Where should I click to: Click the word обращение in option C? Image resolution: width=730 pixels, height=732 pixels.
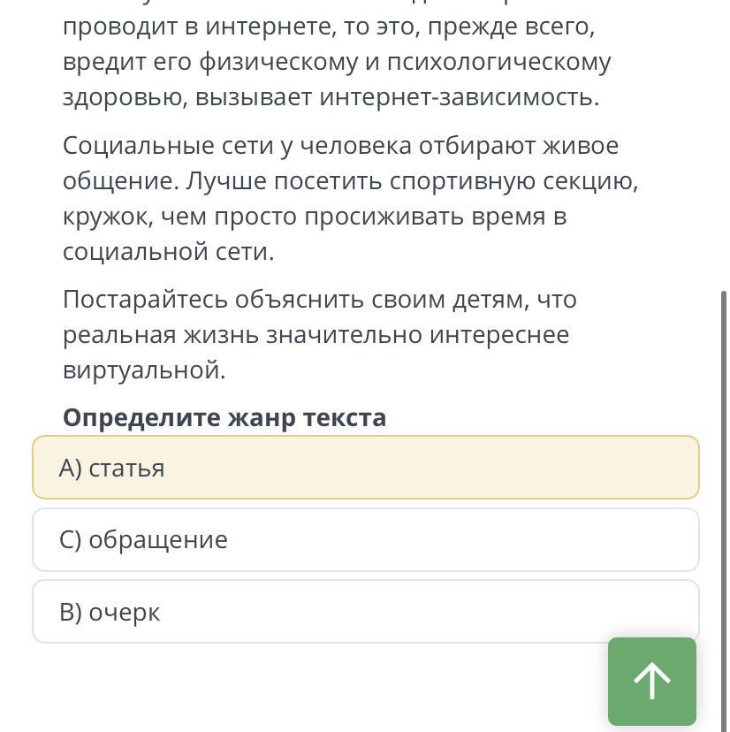(x=158, y=540)
